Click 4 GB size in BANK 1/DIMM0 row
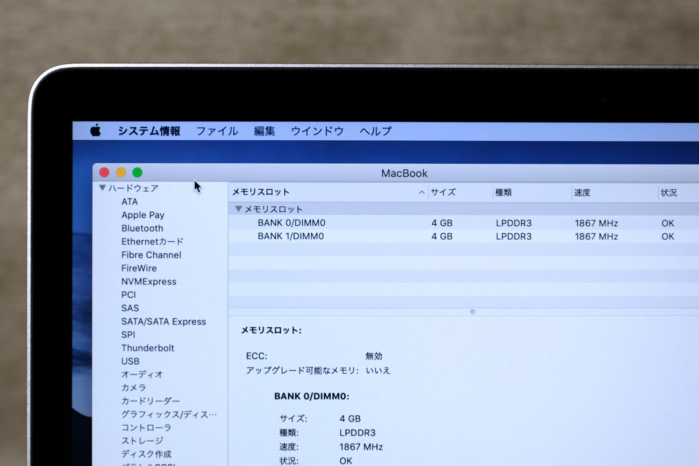This screenshot has width=699, height=466. pos(442,236)
